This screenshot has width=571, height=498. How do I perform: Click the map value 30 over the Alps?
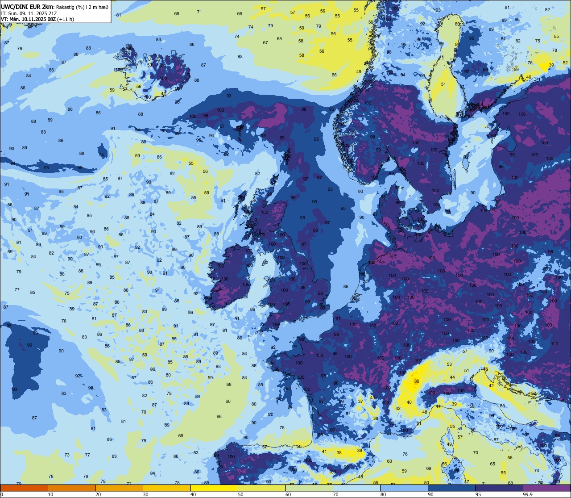(417, 381)
